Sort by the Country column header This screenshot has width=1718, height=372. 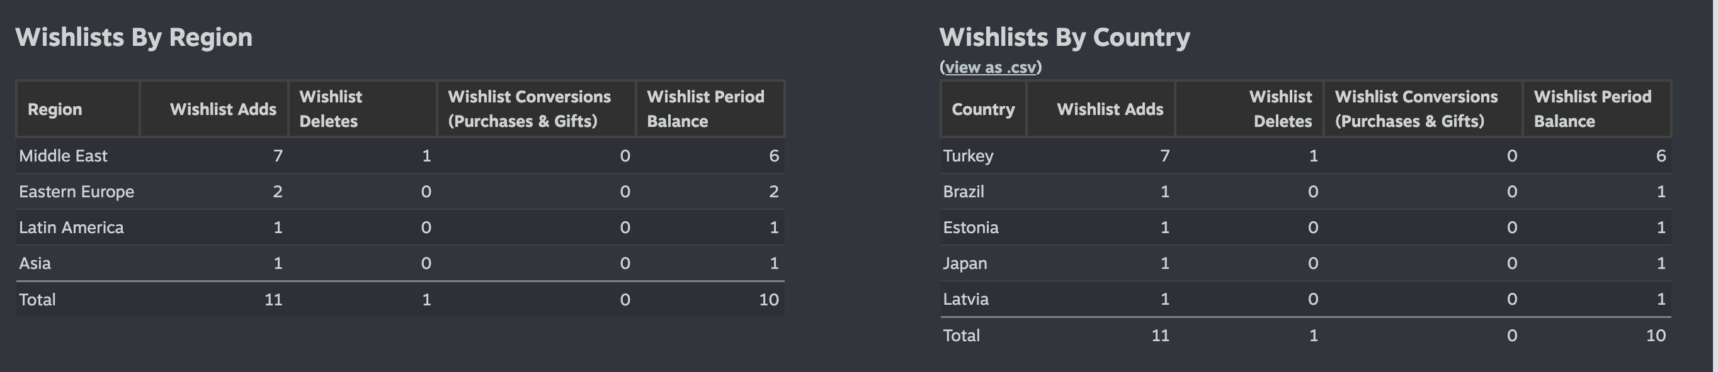click(984, 109)
